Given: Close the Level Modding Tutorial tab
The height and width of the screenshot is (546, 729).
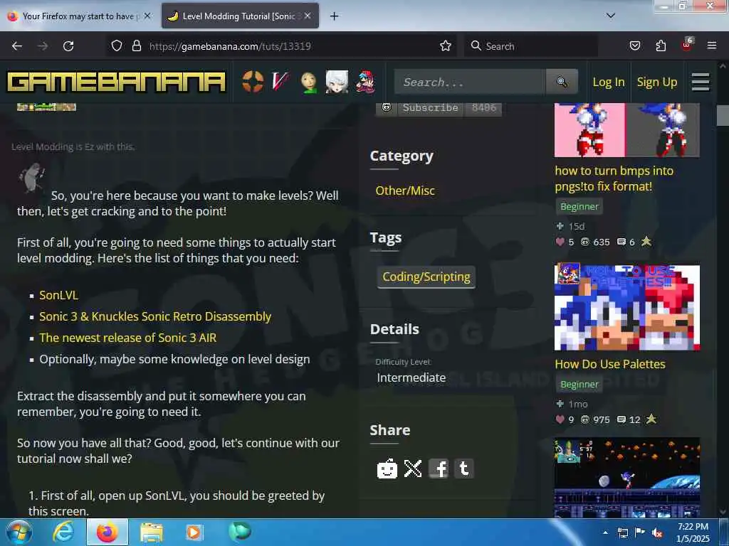Looking at the screenshot, I should tap(308, 16).
